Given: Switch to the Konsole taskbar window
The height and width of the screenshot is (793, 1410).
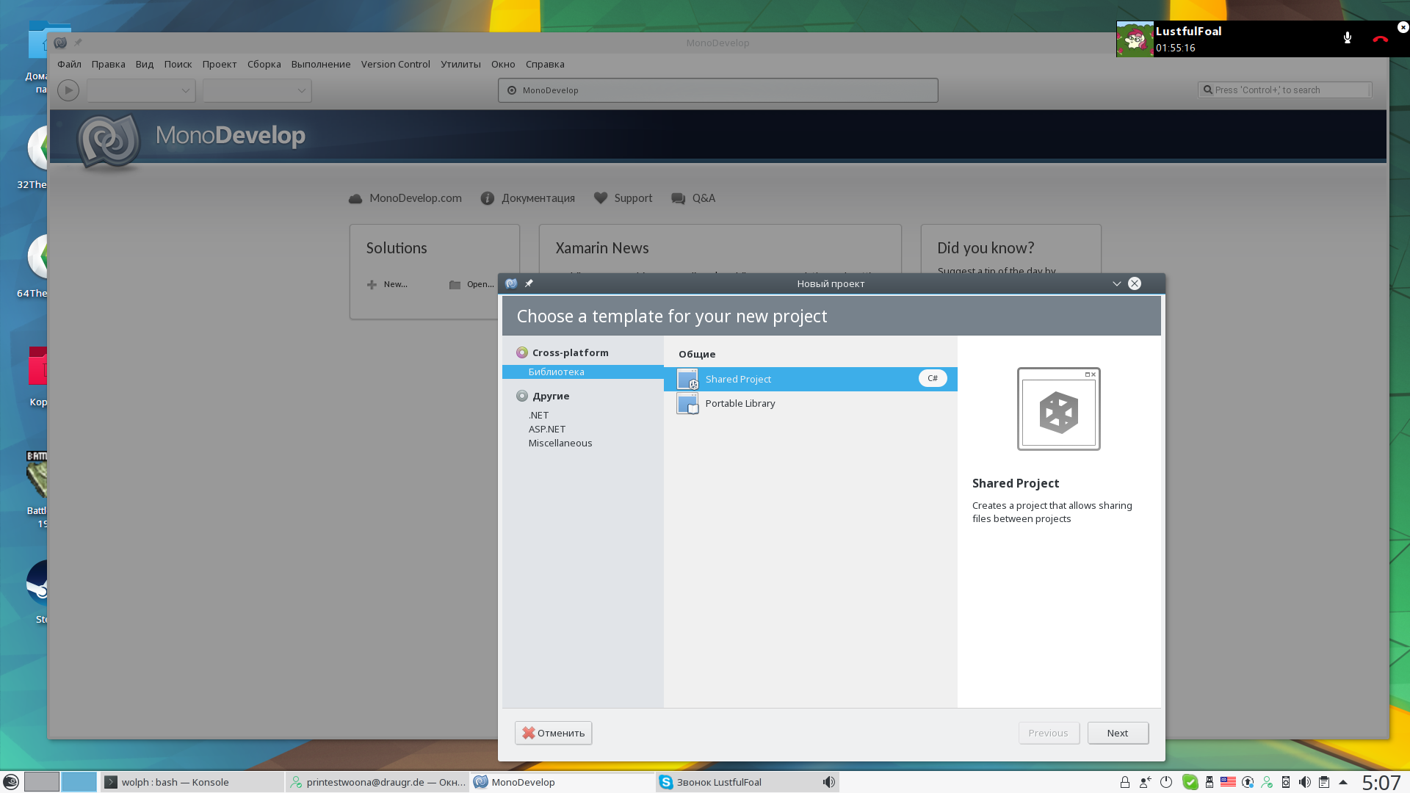Looking at the screenshot, I should [x=192, y=782].
